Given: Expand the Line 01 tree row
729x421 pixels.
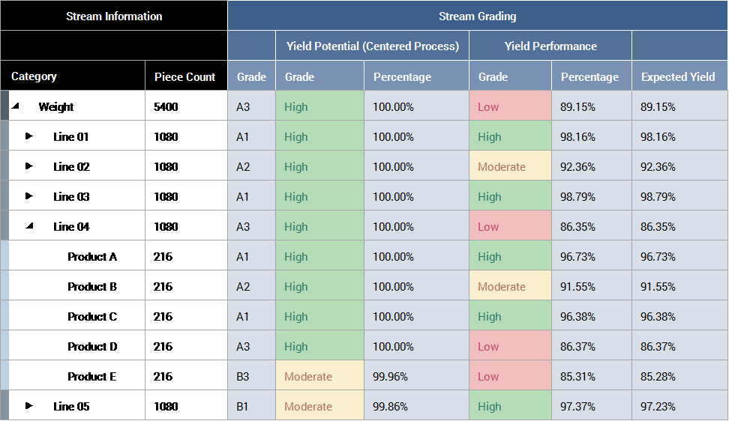Looking at the screenshot, I should 27,137.
